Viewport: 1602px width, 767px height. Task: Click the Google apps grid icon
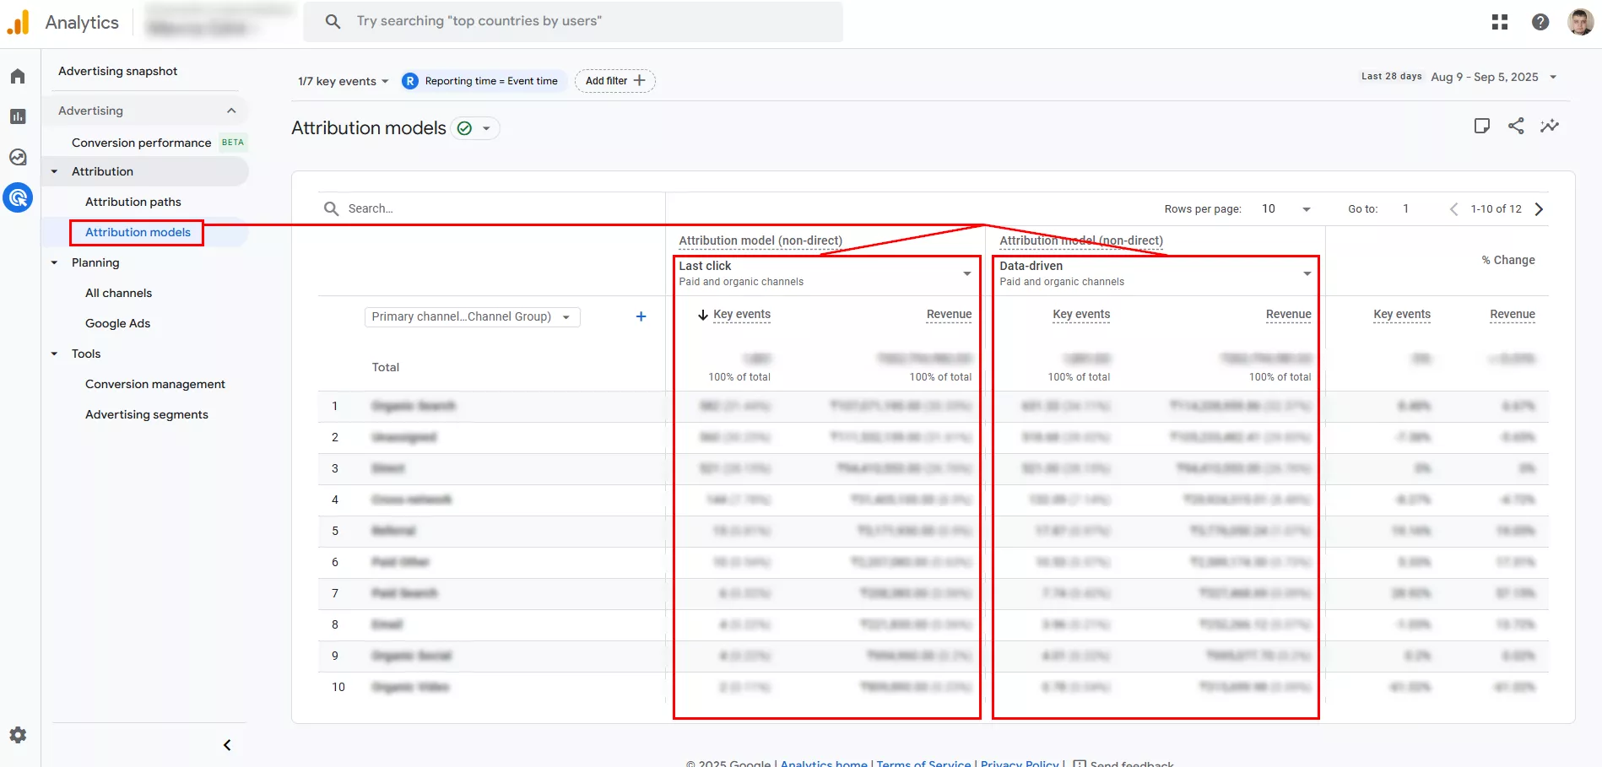(x=1499, y=22)
